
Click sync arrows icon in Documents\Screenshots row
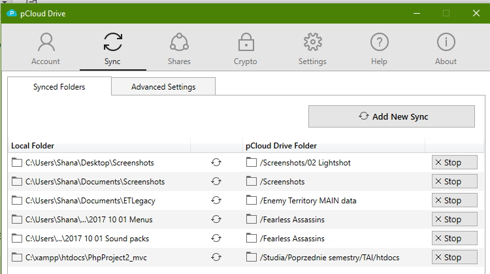point(216,181)
